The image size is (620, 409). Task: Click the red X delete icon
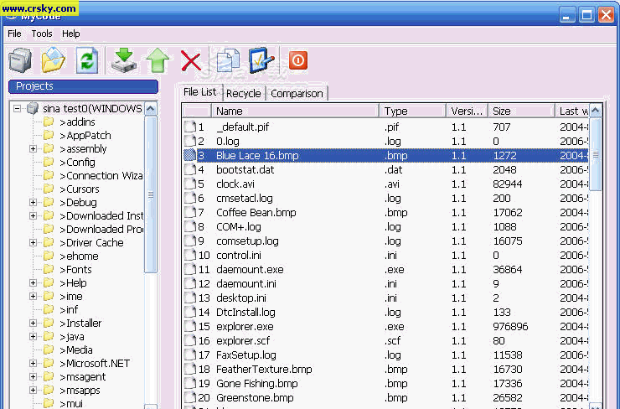[191, 60]
